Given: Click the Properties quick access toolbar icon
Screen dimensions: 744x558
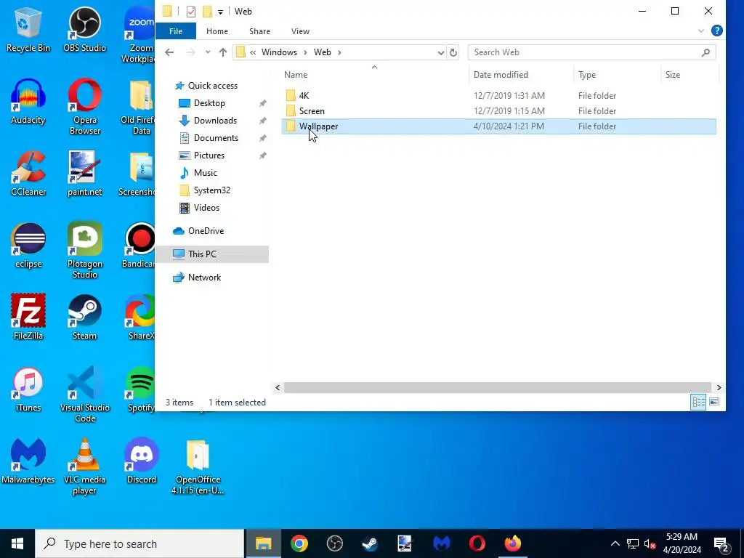Looking at the screenshot, I should pyautogui.click(x=191, y=12).
